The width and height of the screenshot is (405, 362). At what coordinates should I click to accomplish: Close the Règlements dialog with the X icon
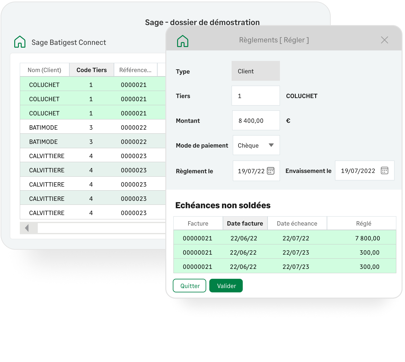pos(385,40)
